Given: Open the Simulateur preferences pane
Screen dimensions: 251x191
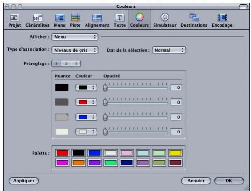Looking at the screenshot, I should pos(165,21).
